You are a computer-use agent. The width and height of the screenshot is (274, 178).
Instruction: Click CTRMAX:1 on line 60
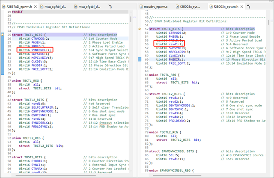pos(39,169)
